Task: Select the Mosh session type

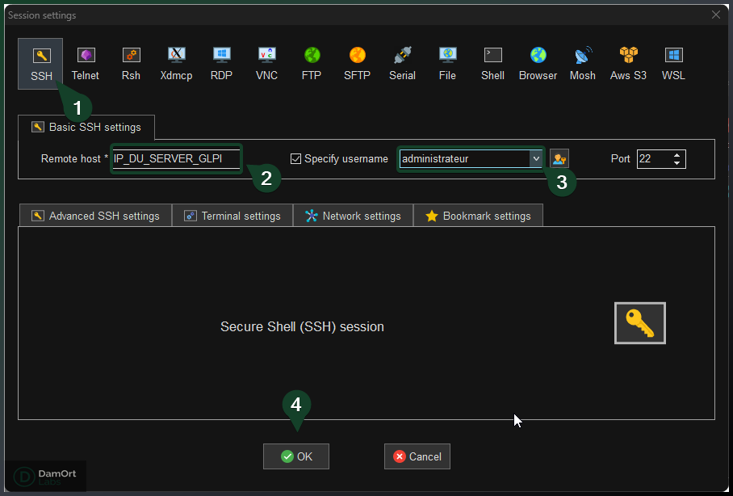Action: (x=582, y=63)
